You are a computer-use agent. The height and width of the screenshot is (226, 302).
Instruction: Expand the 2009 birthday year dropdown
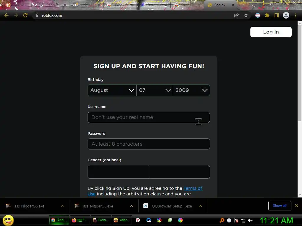pyautogui.click(x=191, y=90)
